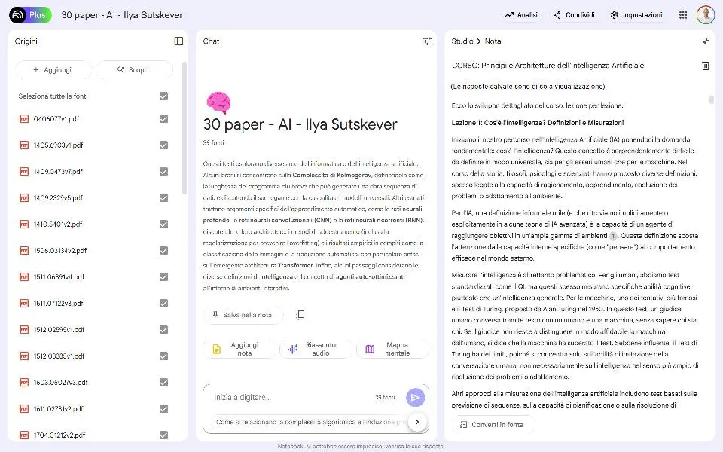This screenshot has width=723, height=452.
Task: Uncheck source 0406077v1.pdf
Action: coord(163,118)
